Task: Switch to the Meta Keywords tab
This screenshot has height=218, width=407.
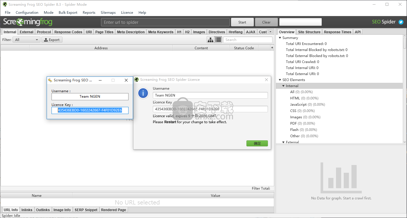Action: (x=161, y=32)
